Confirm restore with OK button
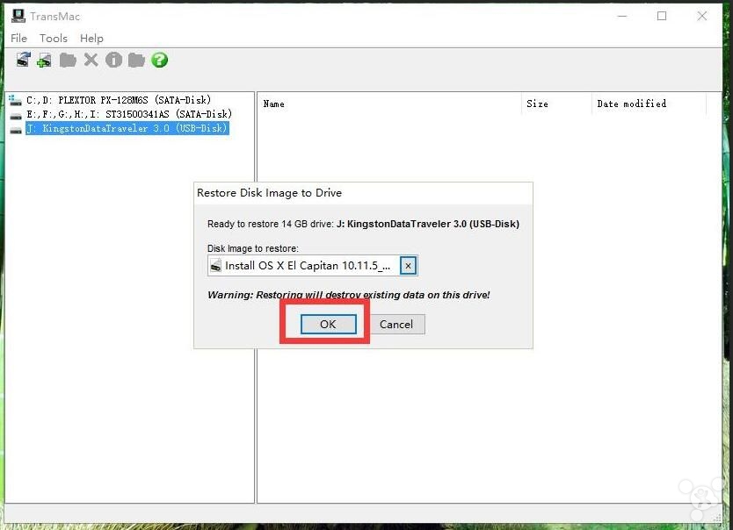This screenshot has height=530, width=733. (328, 324)
